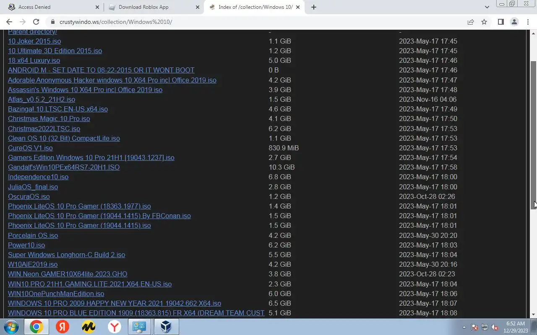The height and width of the screenshot is (335, 537).
Task: Open the Control Panel taskbar icon
Action: click(x=139, y=327)
